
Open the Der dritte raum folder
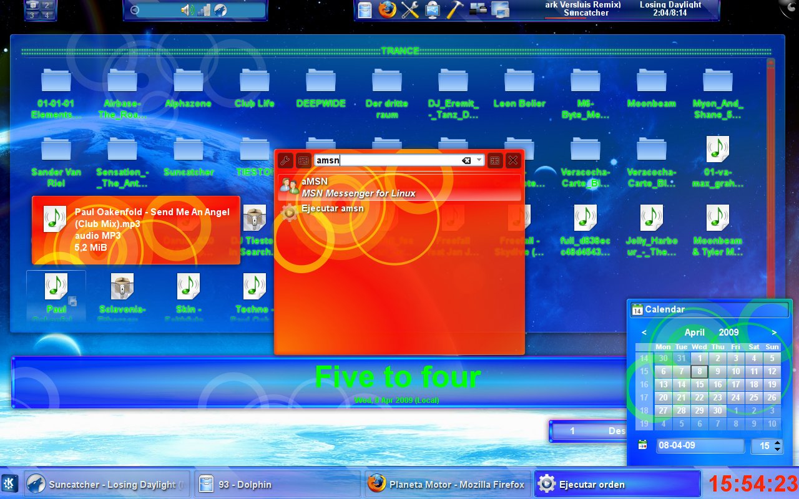387,94
